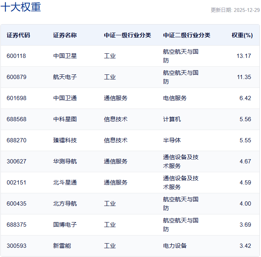This screenshot has width=261, height=257.
Task: Click security name 北斗星通
Action: pos(65,183)
